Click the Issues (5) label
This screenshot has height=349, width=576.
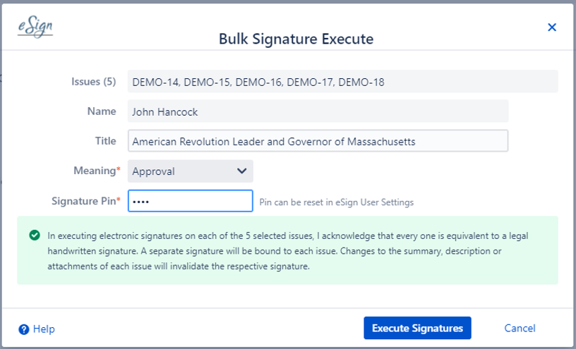[94, 81]
